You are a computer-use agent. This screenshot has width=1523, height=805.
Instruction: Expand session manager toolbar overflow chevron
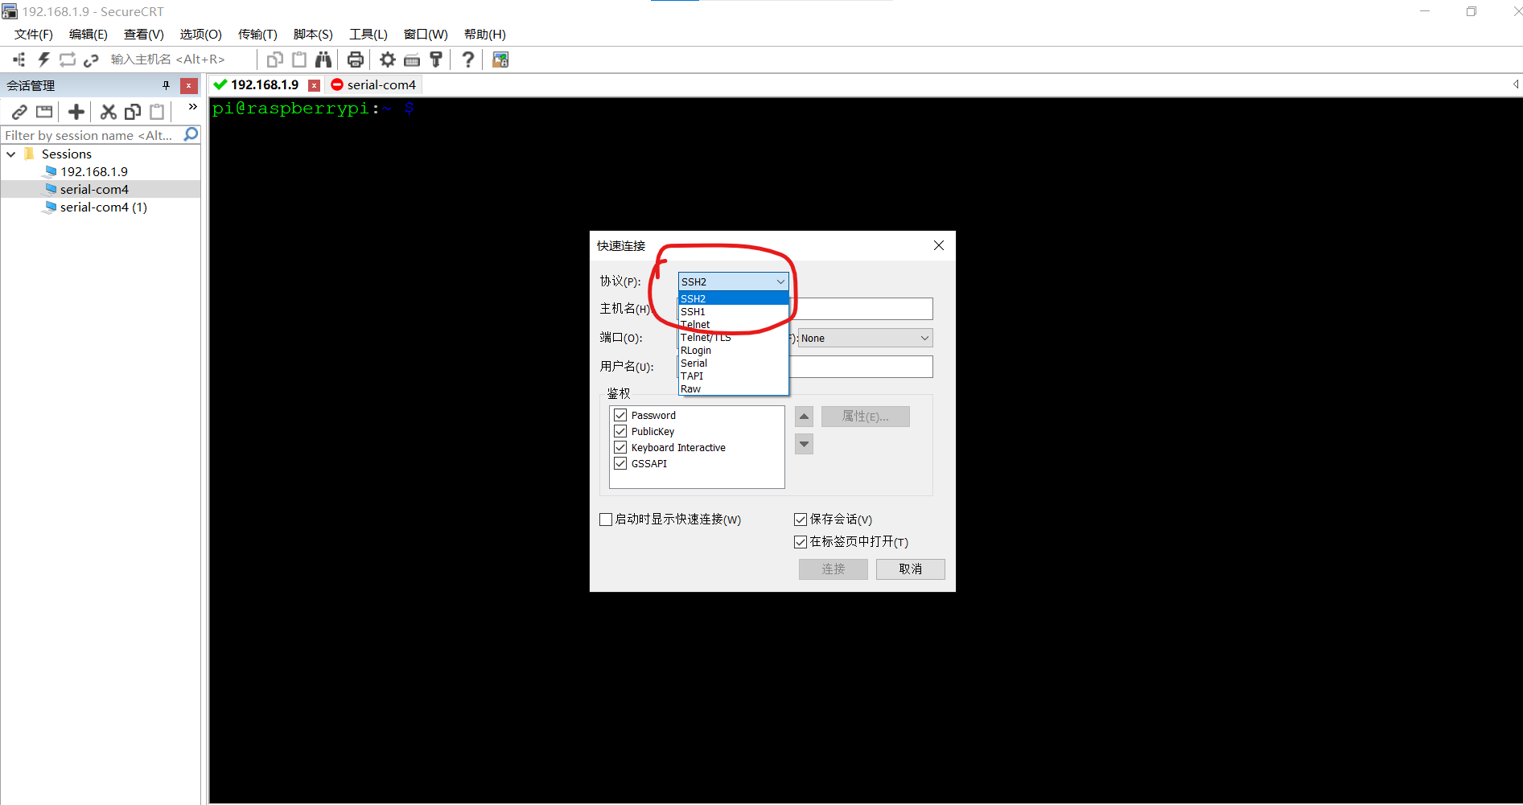(x=192, y=106)
